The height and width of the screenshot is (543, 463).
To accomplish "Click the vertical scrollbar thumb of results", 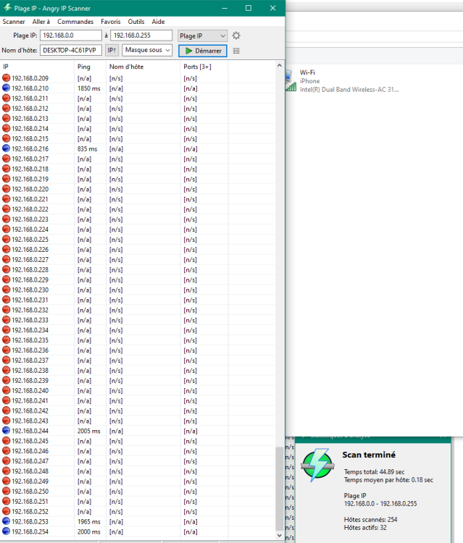I will [280, 488].
